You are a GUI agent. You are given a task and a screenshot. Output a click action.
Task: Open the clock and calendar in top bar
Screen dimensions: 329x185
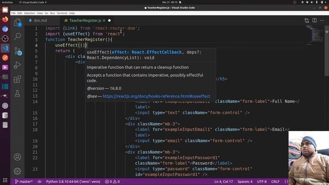(170, 2)
